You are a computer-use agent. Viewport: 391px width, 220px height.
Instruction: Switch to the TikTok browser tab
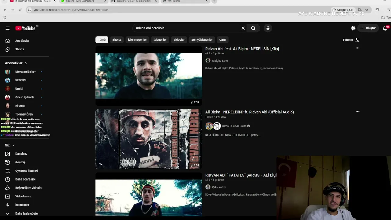(133, 1)
